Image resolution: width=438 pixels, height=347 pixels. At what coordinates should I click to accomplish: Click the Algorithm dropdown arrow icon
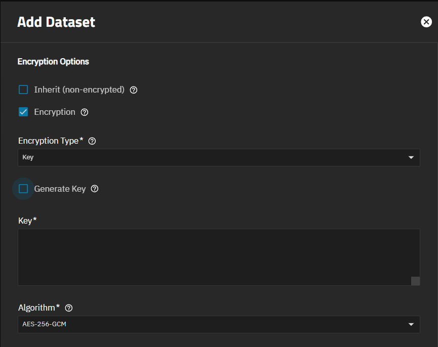[411, 324]
